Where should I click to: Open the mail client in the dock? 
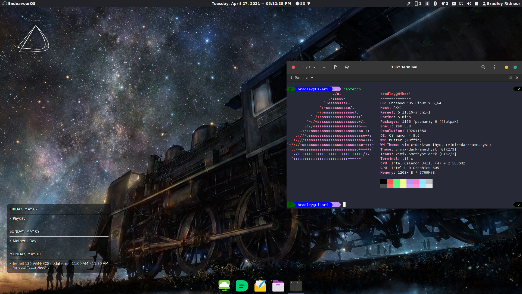point(260,286)
